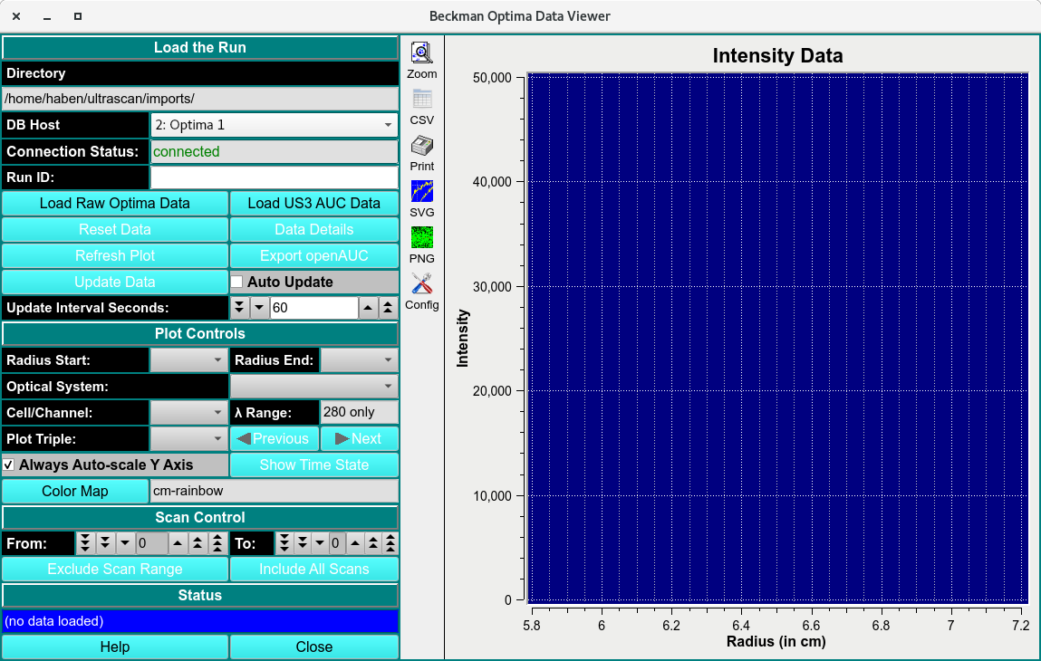Viewport: 1041px width, 661px height.
Task: Open the Help button
Action: 115,647
